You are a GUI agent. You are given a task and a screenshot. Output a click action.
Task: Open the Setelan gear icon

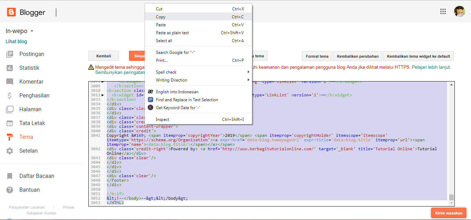pos(10,151)
